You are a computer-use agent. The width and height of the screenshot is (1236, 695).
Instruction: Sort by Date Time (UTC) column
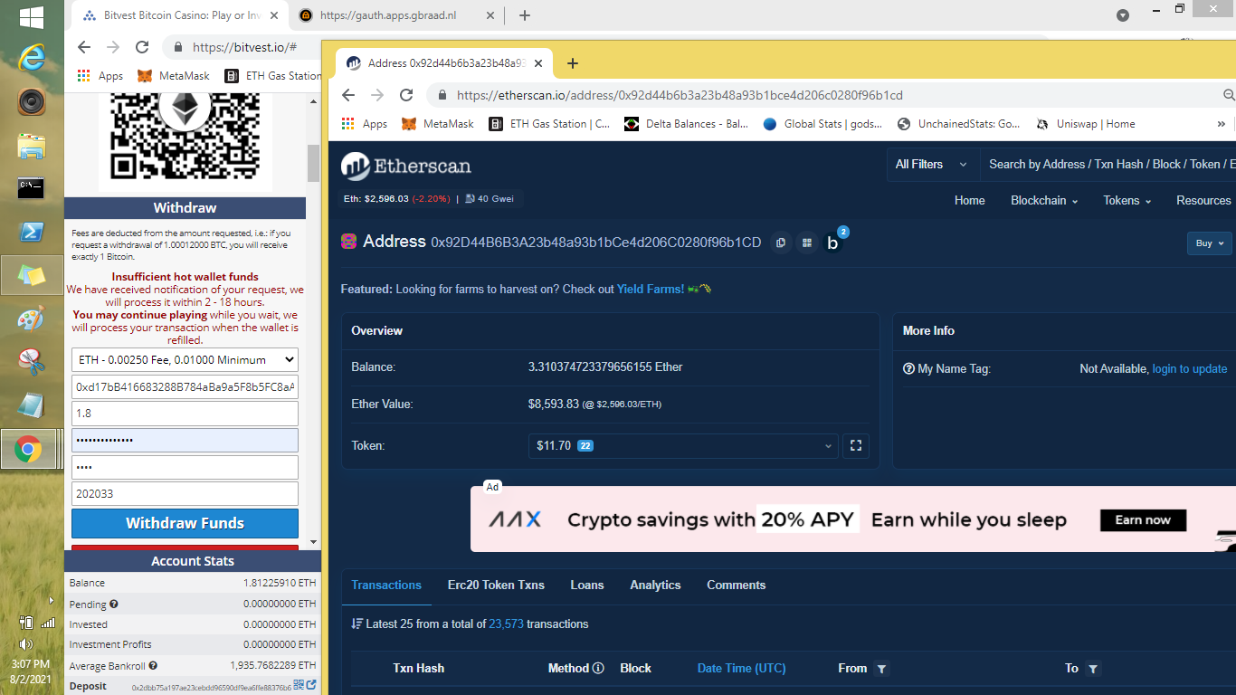(x=741, y=669)
